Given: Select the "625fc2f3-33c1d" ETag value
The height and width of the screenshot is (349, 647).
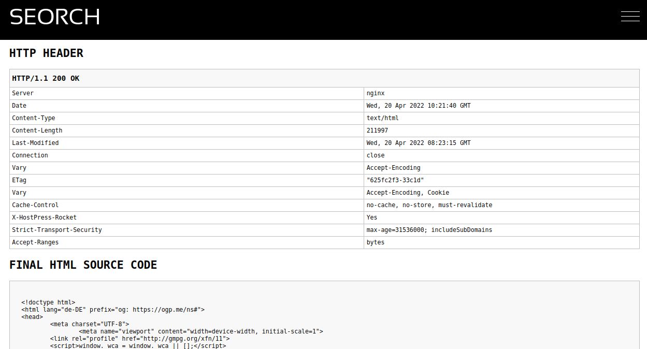Looking at the screenshot, I should coord(395,180).
